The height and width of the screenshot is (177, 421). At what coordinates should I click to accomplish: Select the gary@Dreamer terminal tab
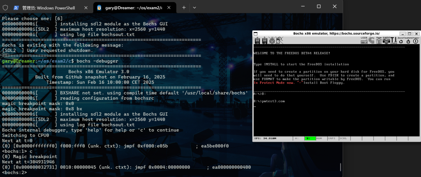[131, 7]
